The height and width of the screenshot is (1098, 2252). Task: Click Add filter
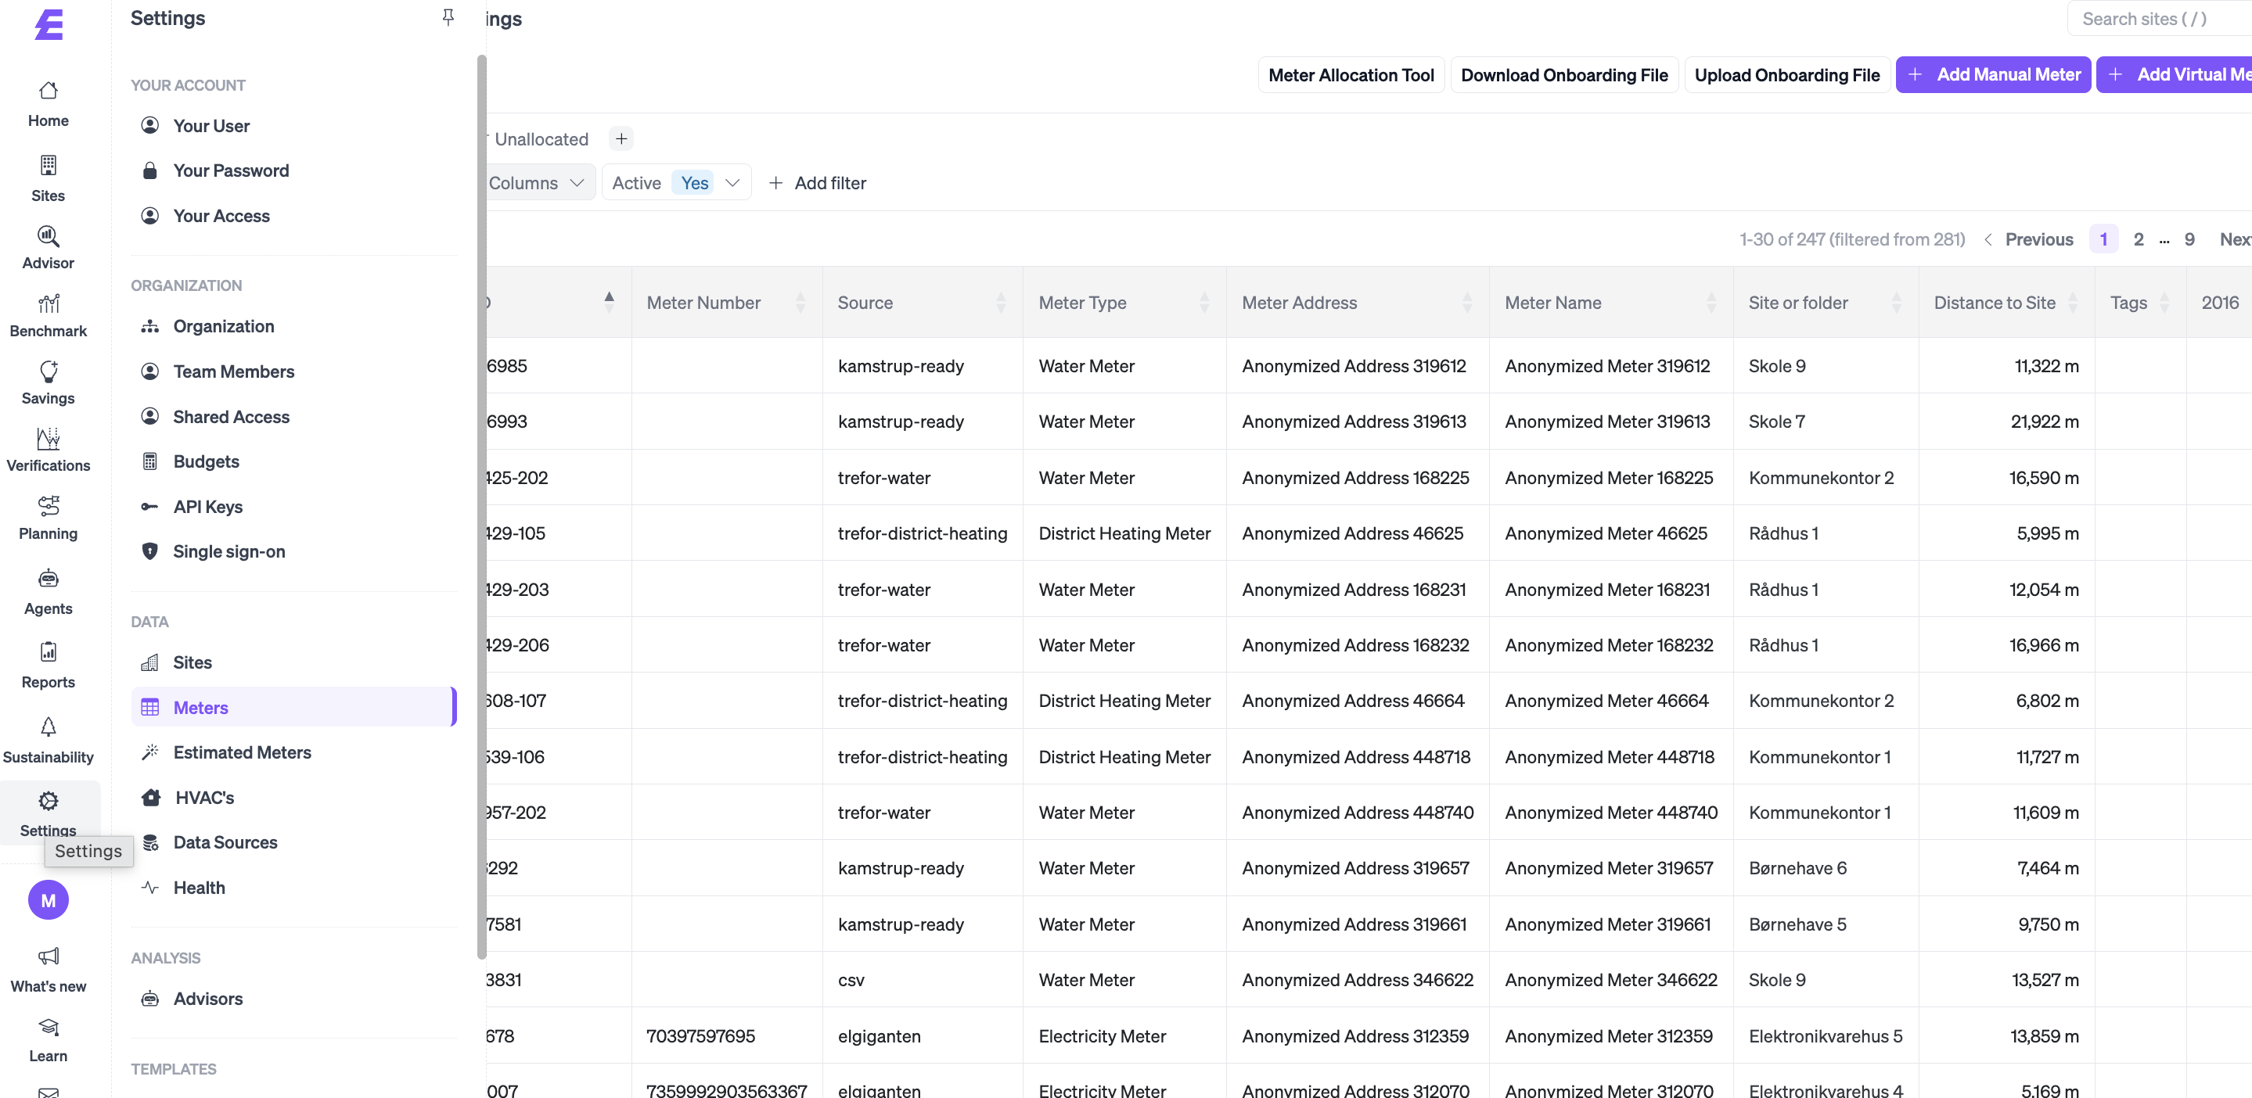pyautogui.click(x=818, y=182)
